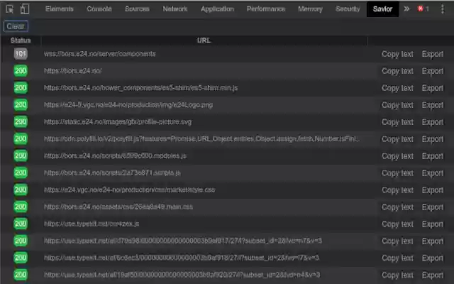Select the typekit URL ending fvd=n4&v=3
454x284 pixels.
(182, 275)
